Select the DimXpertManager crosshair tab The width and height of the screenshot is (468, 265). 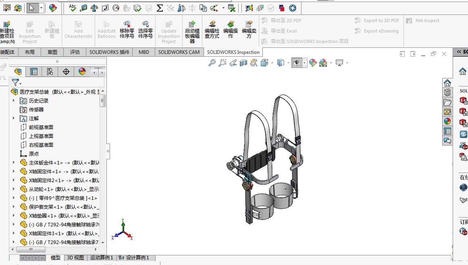pos(66,72)
